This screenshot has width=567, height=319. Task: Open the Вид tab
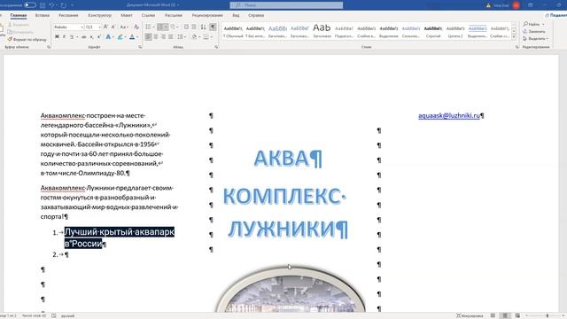point(236,16)
